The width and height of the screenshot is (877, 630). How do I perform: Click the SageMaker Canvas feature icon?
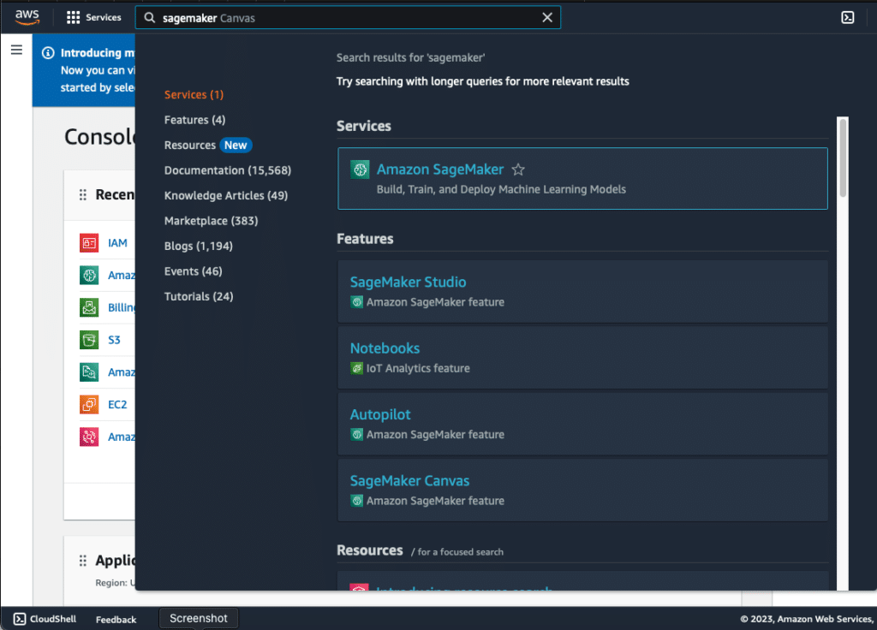(357, 501)
